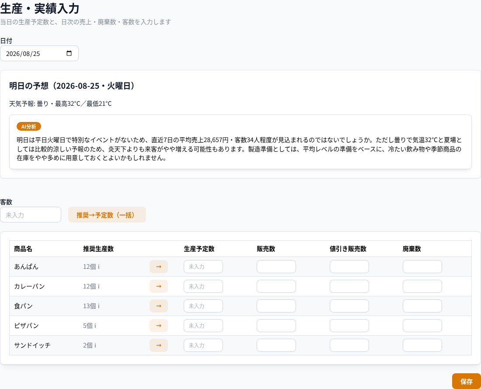This screenshot has height=389, width=481.
Task: Select the ピザパン product name cell
Action: click(x=26, y=326)
